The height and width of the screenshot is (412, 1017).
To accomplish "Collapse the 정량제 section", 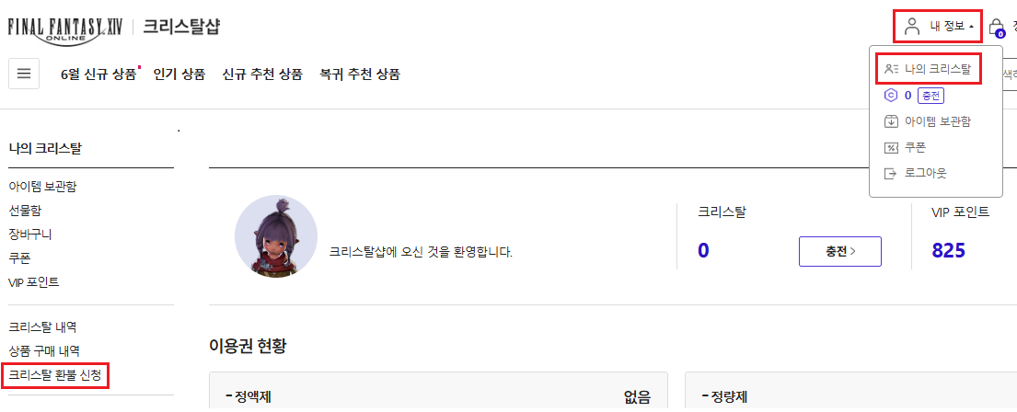I will (x=705, y=397).
